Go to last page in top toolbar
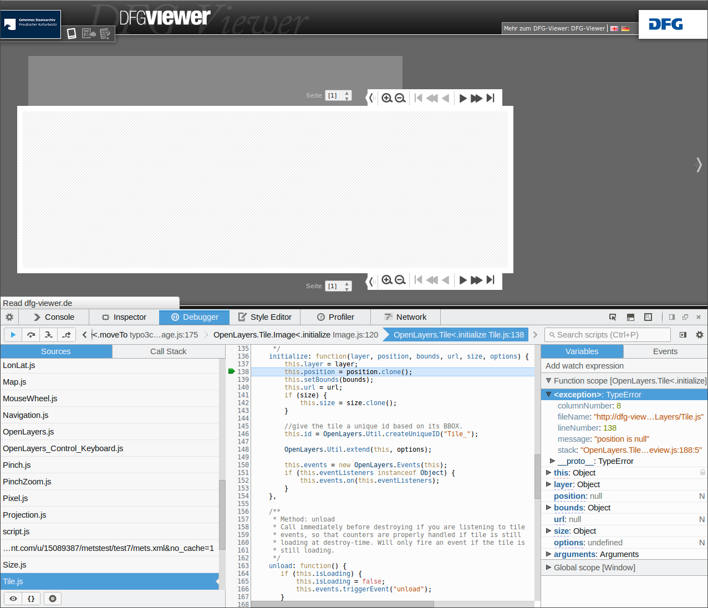Image resolution: width=708 pixels, height=608 pixels. pos(491,98)
